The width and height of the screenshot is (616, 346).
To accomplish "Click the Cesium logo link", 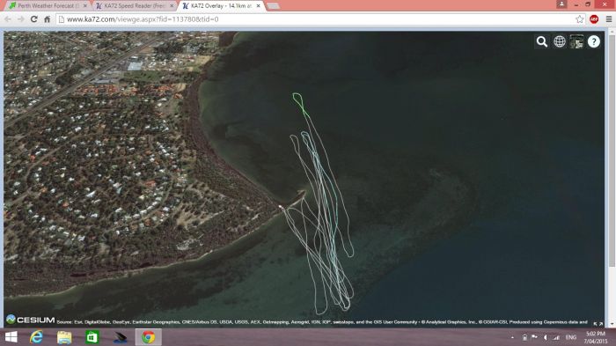I will click(x=31, y=320).
